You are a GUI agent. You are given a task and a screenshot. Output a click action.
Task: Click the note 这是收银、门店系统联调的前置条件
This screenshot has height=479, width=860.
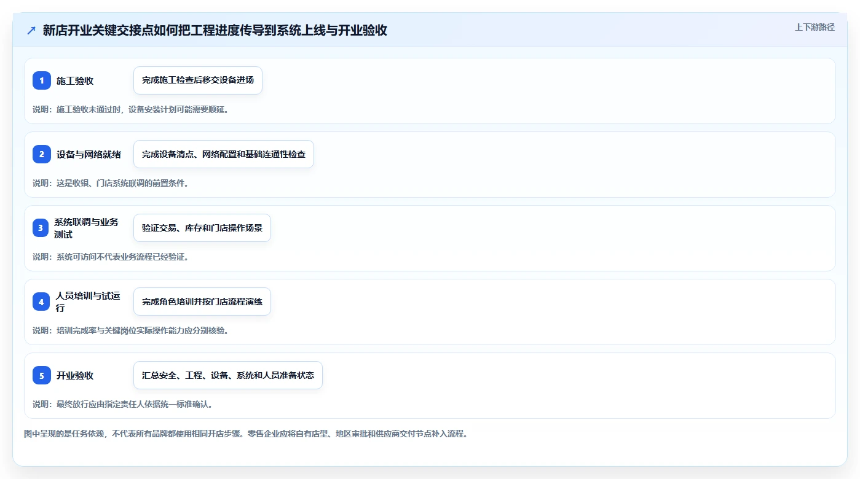(x=122, y=183)
